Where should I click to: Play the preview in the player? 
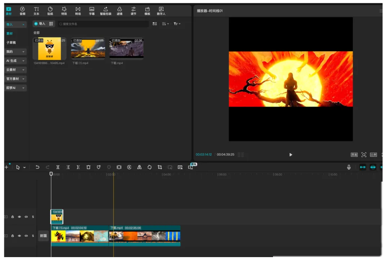point(291,155)
